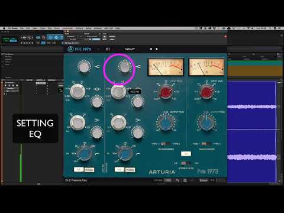Click channel 1 high shelf gain knob
This screenshot has width=284, height=213.
point(84,66)
